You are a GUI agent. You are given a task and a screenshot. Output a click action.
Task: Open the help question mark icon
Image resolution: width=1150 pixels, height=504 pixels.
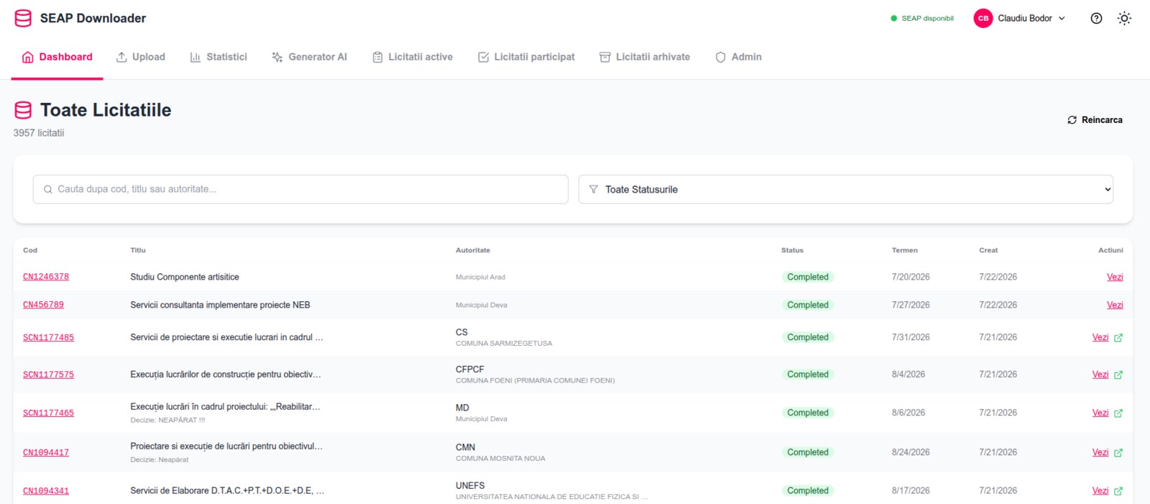(1096, 19)
